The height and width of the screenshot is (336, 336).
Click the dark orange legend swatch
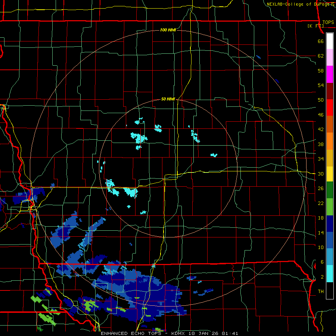pos(330,124)
